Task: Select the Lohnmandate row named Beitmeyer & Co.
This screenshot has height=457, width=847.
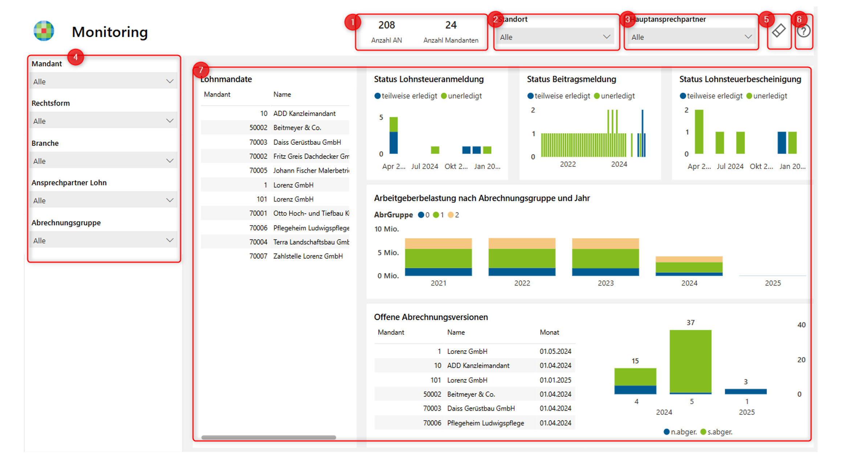Action: pos(275,128)
